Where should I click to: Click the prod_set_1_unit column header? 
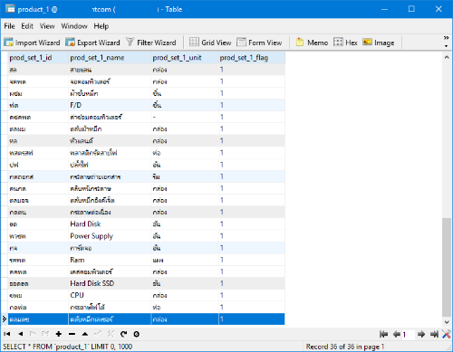coord(185,57)
